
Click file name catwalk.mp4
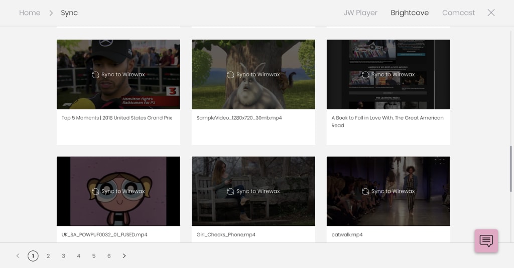tap(347, 234)
